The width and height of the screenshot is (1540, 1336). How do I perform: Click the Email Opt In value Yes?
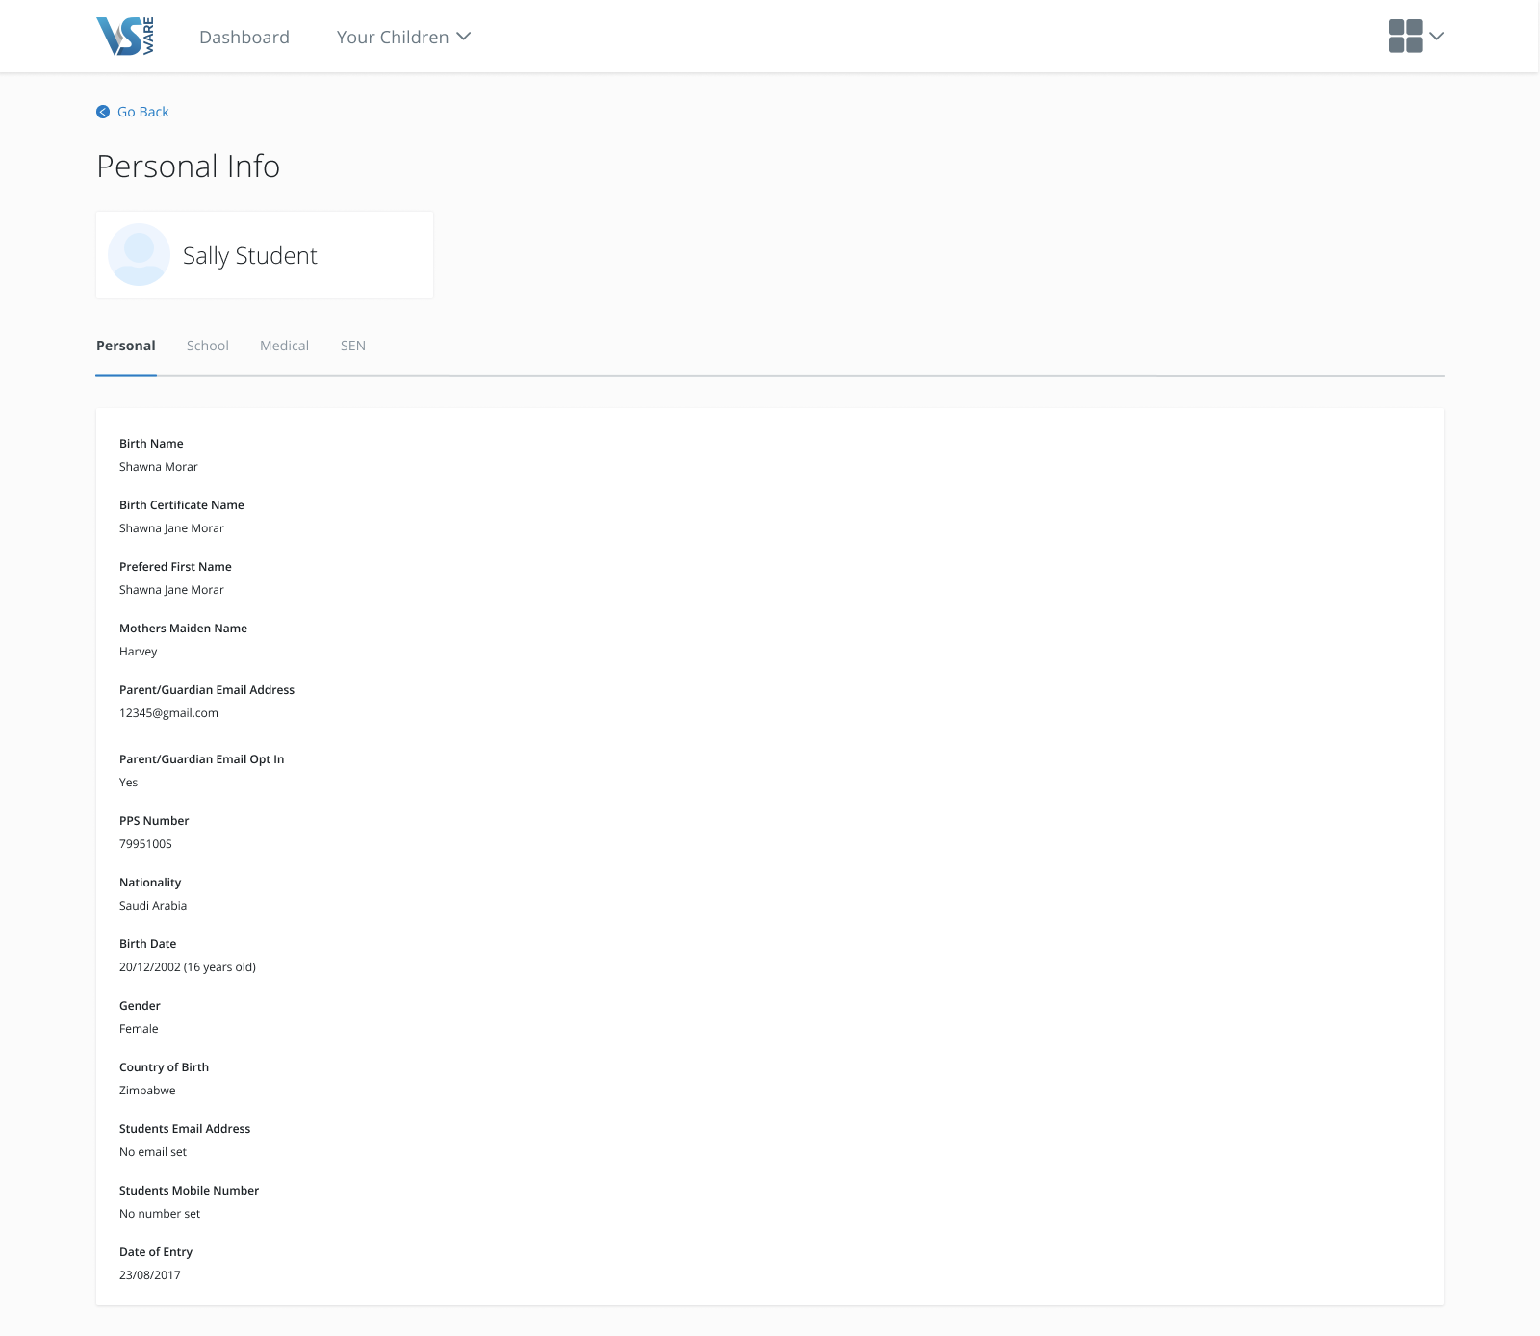pos(129,783)
